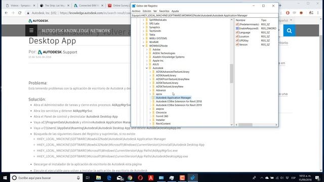Click the blue search magnifier button
This screenshot has height=182, width=324.
[x=289, y=30]
